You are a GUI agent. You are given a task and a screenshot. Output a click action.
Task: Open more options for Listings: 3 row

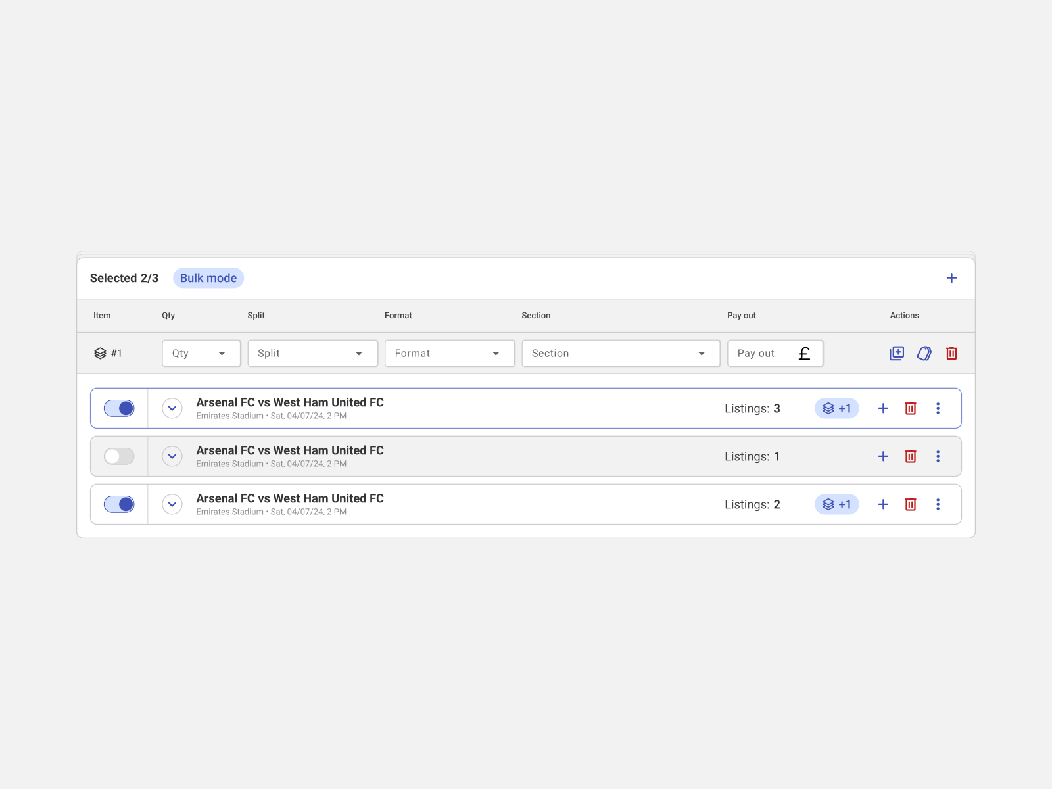938,408
